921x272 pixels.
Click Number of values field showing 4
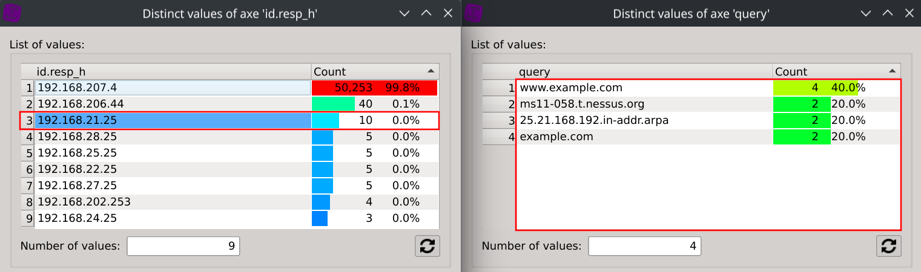644,246
